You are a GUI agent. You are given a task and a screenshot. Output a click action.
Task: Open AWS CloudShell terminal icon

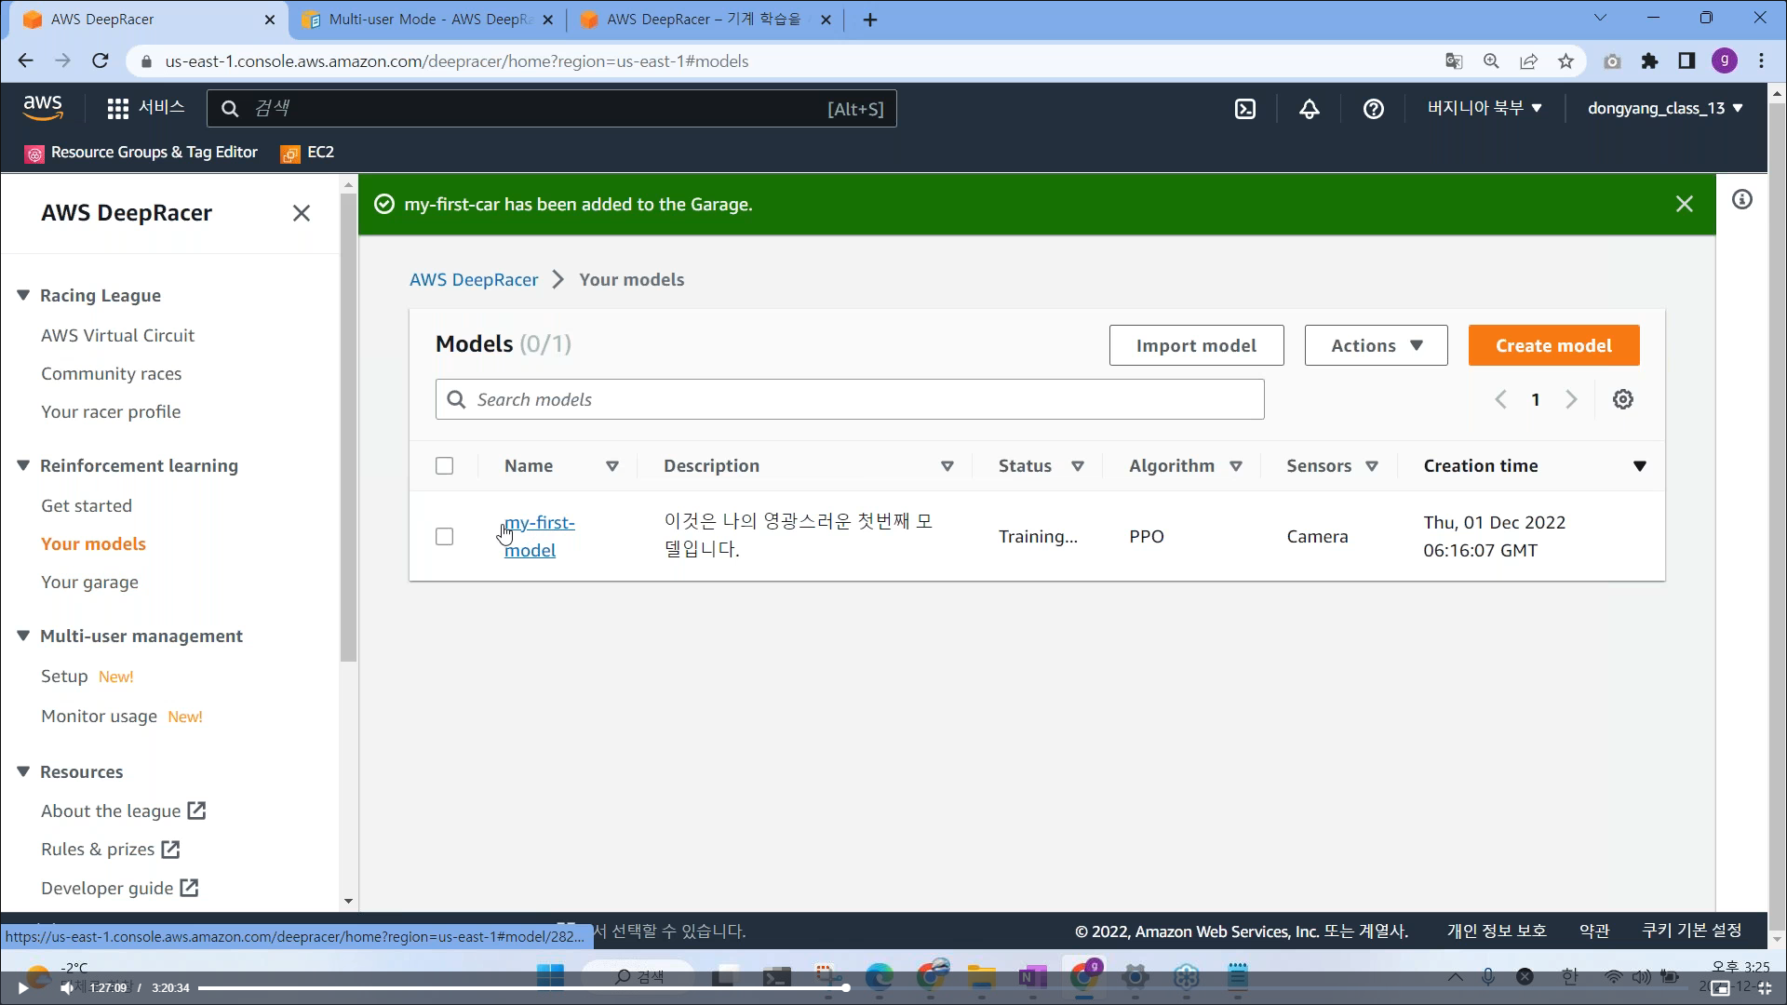tap(1244, 109)
